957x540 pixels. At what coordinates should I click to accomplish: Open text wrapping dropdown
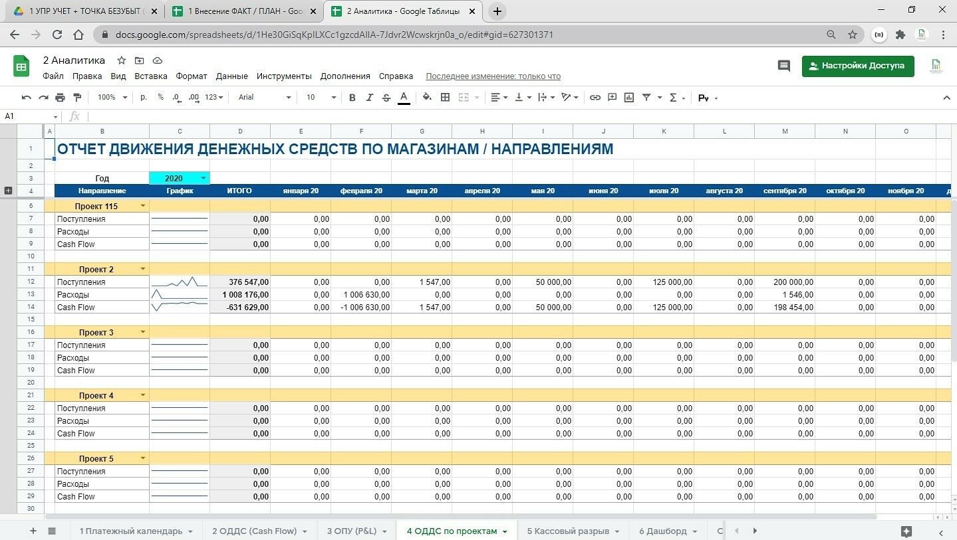pyautogui.click(x=546, y=98)
